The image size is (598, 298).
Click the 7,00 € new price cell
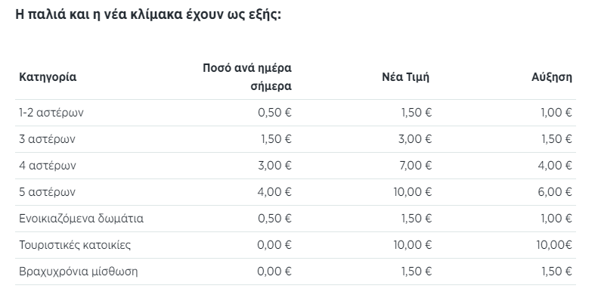[x=415, y=165]
